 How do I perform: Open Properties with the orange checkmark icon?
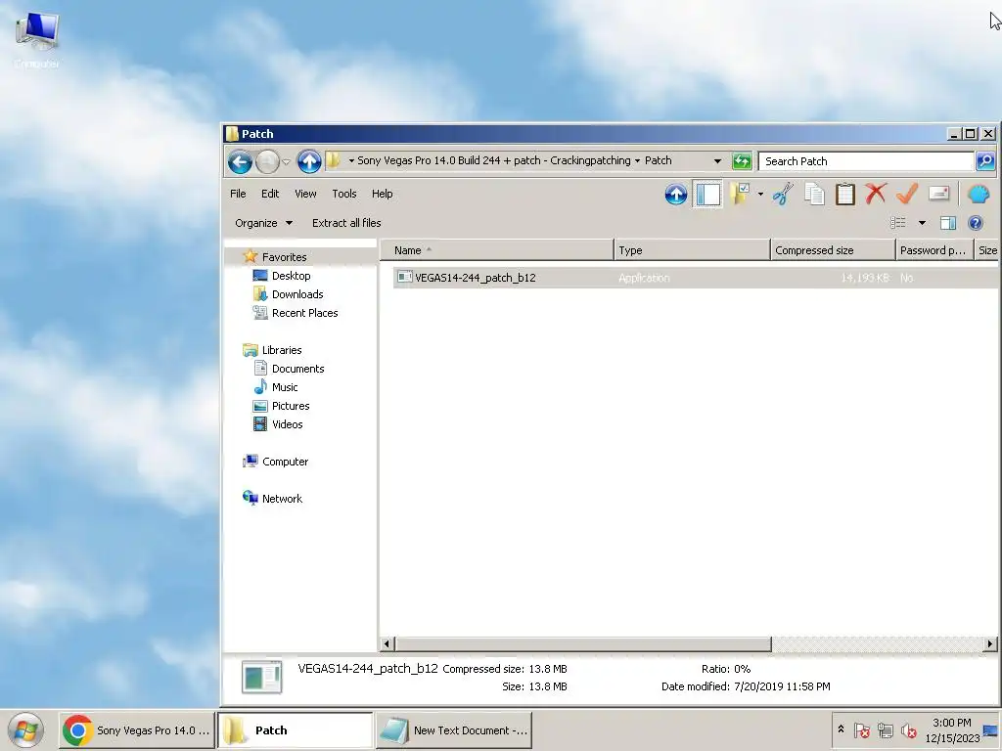907,194
